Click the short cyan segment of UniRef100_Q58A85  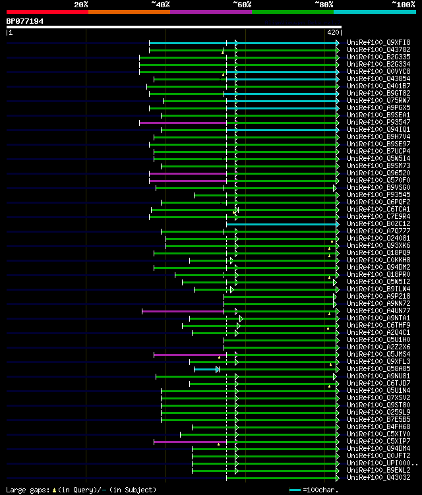(206, 370)
